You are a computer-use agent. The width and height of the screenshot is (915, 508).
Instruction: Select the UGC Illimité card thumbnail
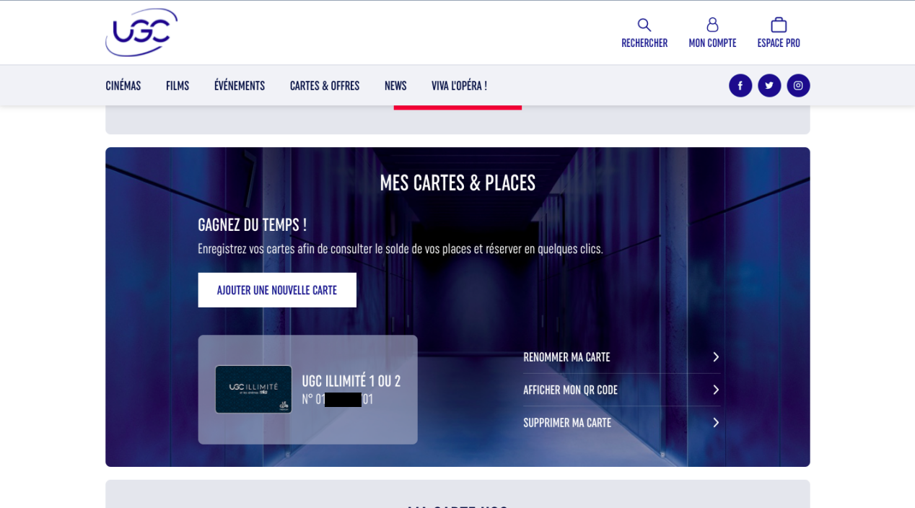(253, 390)
